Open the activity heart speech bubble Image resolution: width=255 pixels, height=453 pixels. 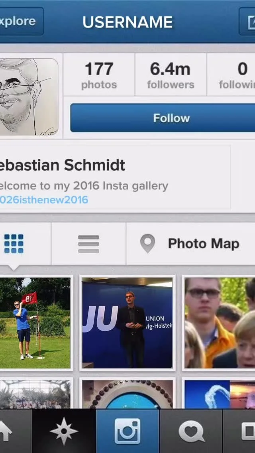(x=191, y=431)
